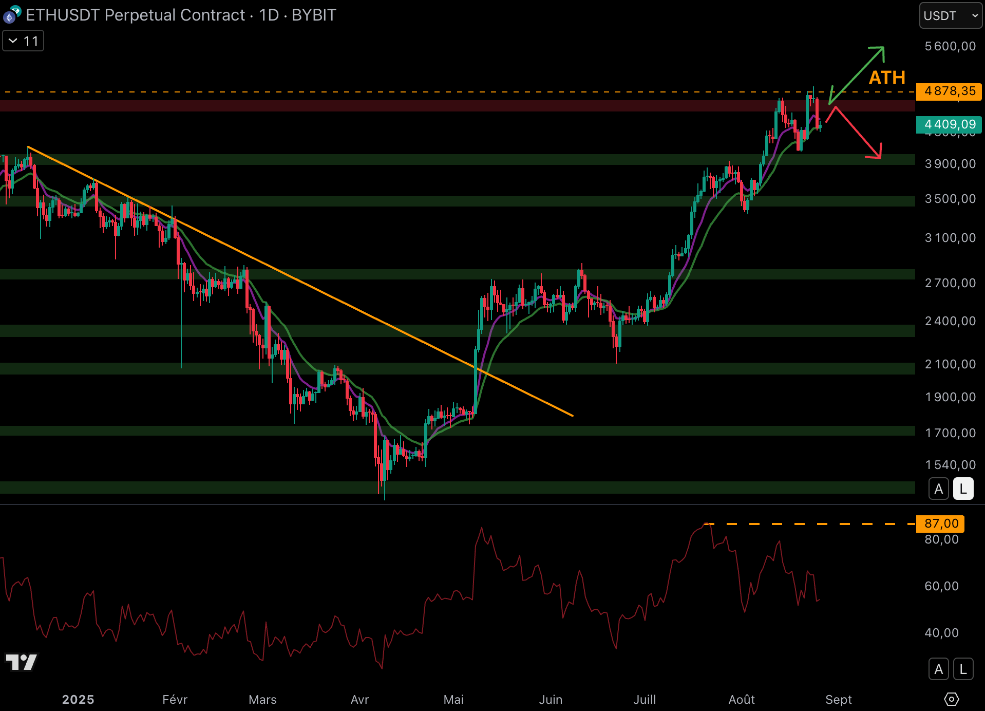Click the TradingView logo
This screenshot has height=711, width=985.
21,662
